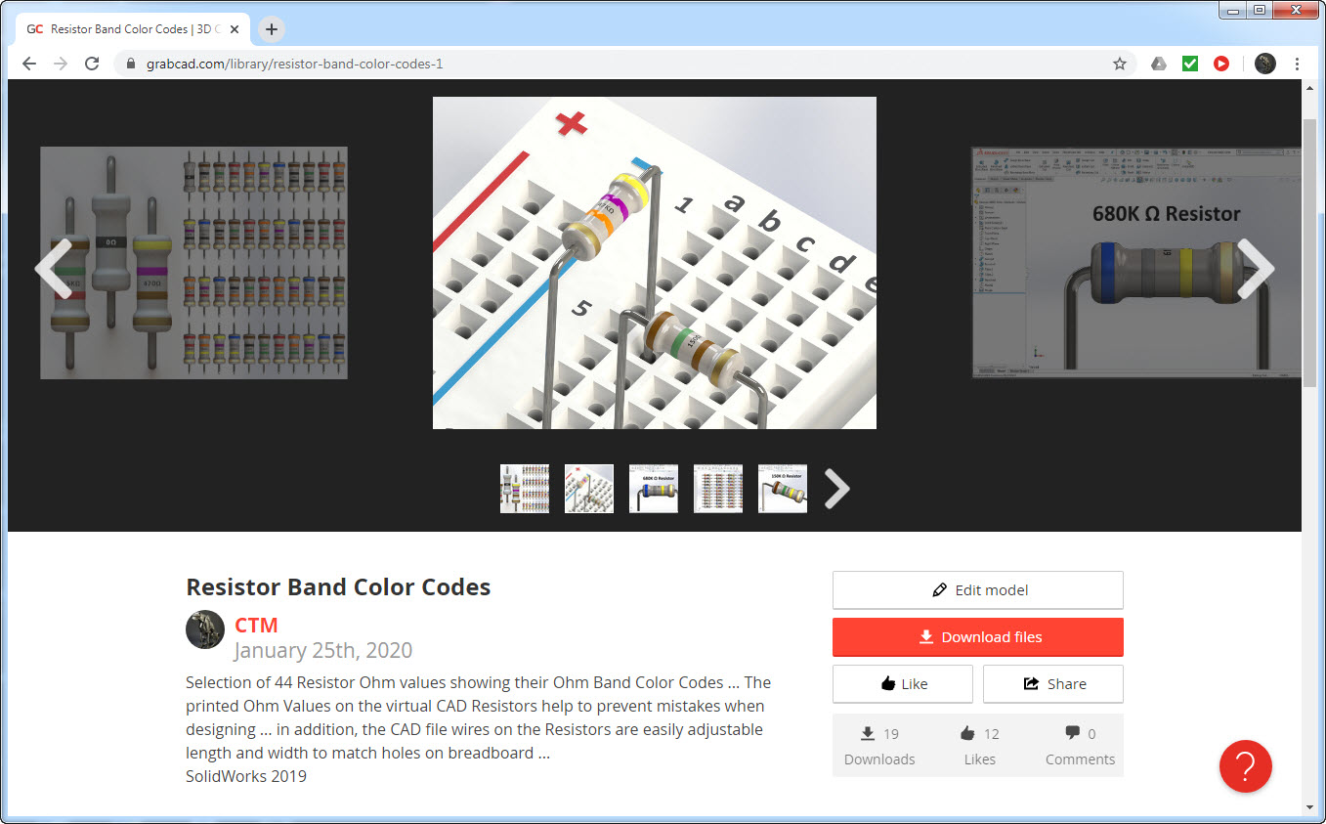This screenshot has height=824, width=1326.
Task: Open the Chrome profile avatar
Action: click(x=1264, y=64)
